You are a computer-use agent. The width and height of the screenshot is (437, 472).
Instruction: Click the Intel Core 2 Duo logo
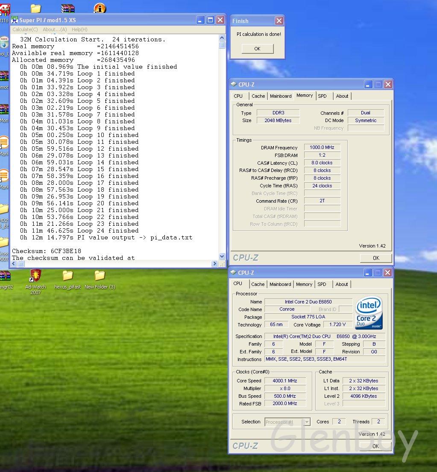point(369,313)
